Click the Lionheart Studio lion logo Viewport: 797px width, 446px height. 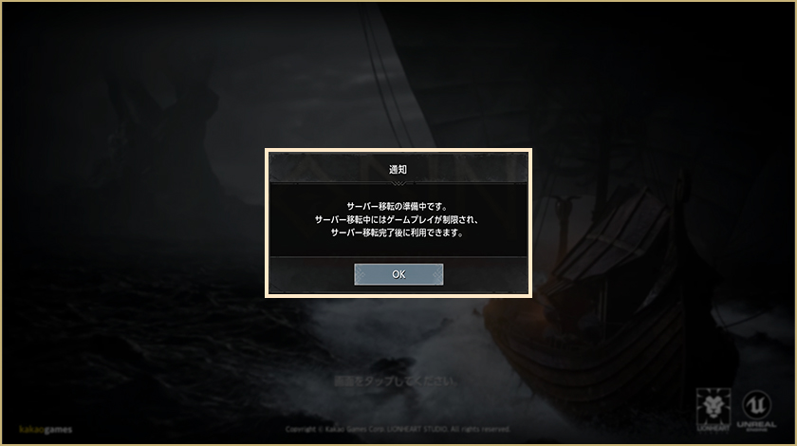[x=714, y=406]
